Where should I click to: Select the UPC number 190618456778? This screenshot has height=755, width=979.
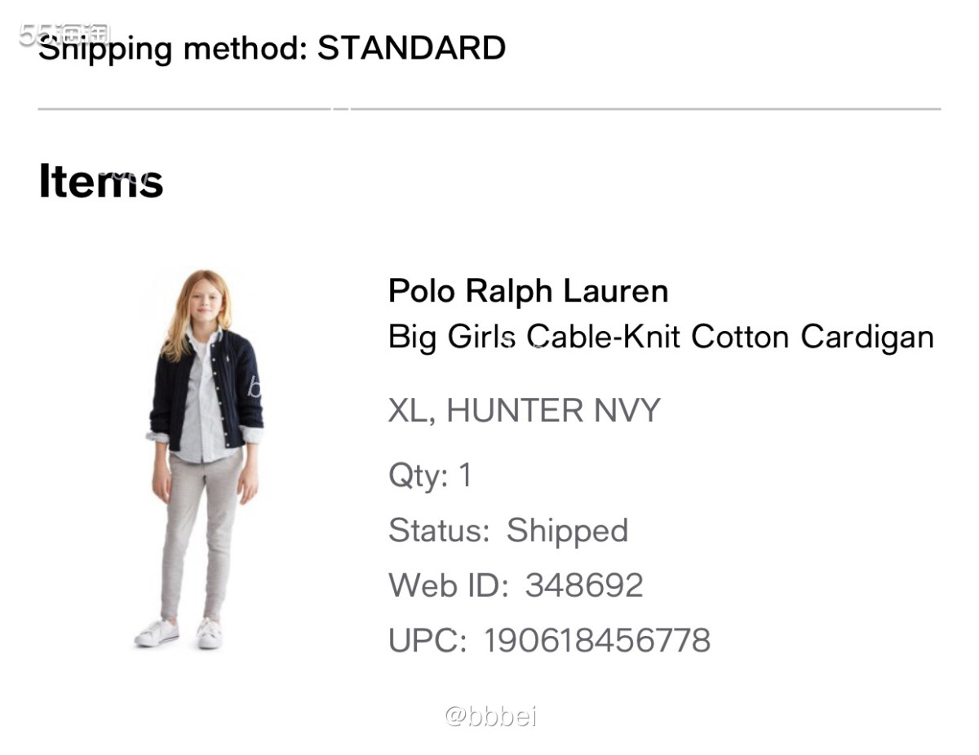[x=596, y=641]
